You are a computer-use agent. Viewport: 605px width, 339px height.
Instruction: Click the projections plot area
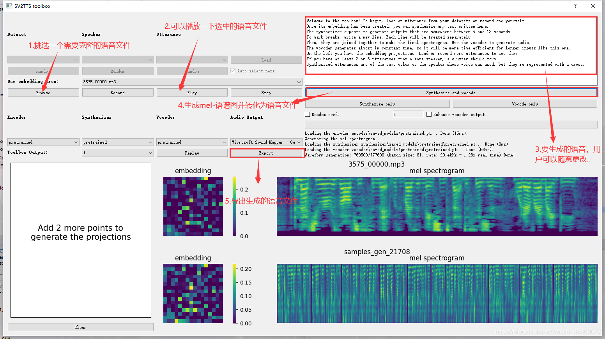(81, 240)
